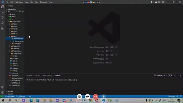
Task: Expand the docs folder
Action: pos(15,14)
